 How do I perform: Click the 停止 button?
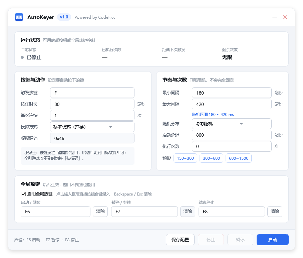click(211, 240)
